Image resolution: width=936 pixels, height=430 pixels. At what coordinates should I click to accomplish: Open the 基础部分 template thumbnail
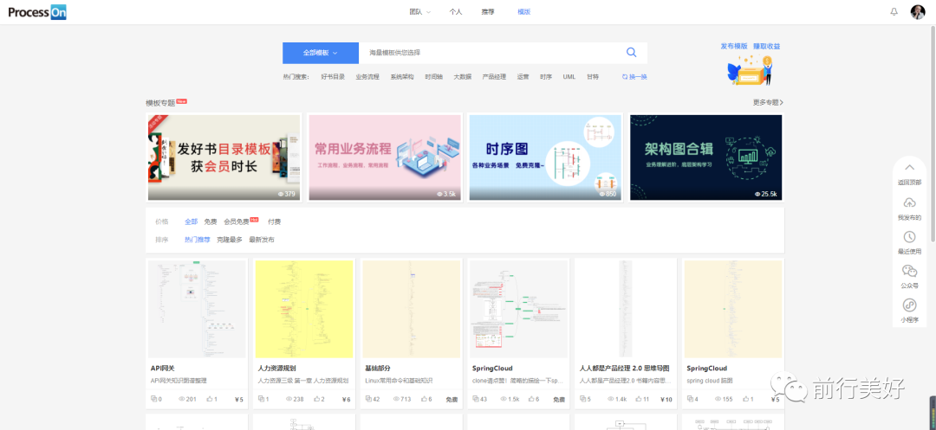click(412, 309)
